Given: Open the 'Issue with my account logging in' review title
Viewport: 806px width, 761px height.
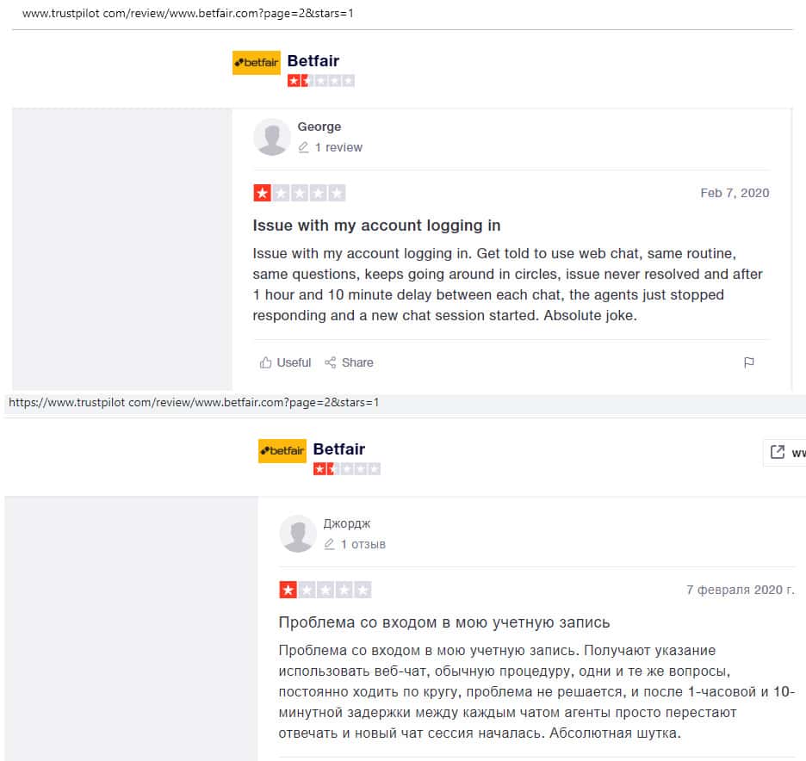Looking at the screenshot, I should [376, 226].
